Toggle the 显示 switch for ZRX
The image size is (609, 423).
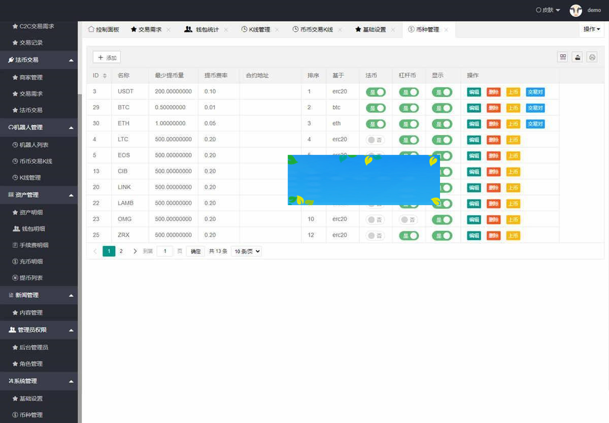pyautogui.click(x=442, y=236)
